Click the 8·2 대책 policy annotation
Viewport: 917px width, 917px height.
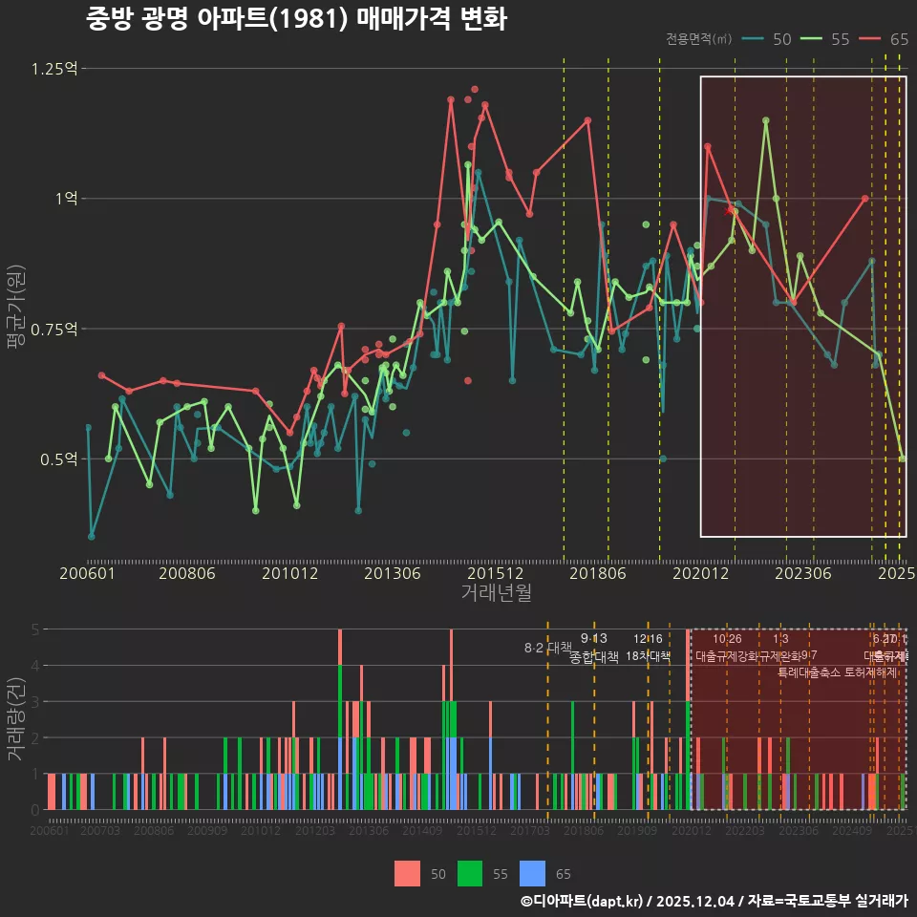point(547,648)
